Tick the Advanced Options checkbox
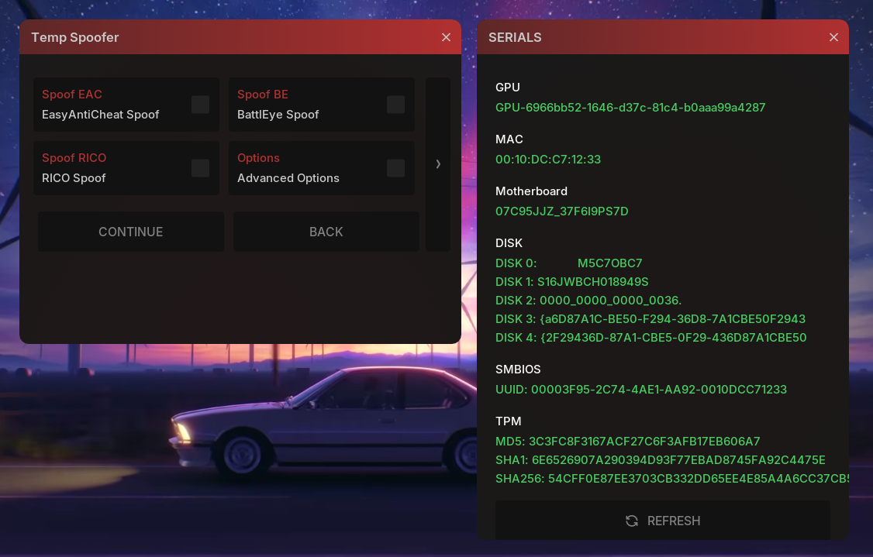873x557 pixels. click(396, 168)
